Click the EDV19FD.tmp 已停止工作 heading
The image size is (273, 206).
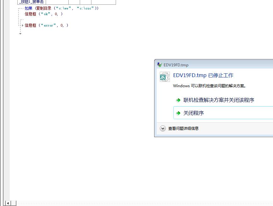[x=203, y=75]
